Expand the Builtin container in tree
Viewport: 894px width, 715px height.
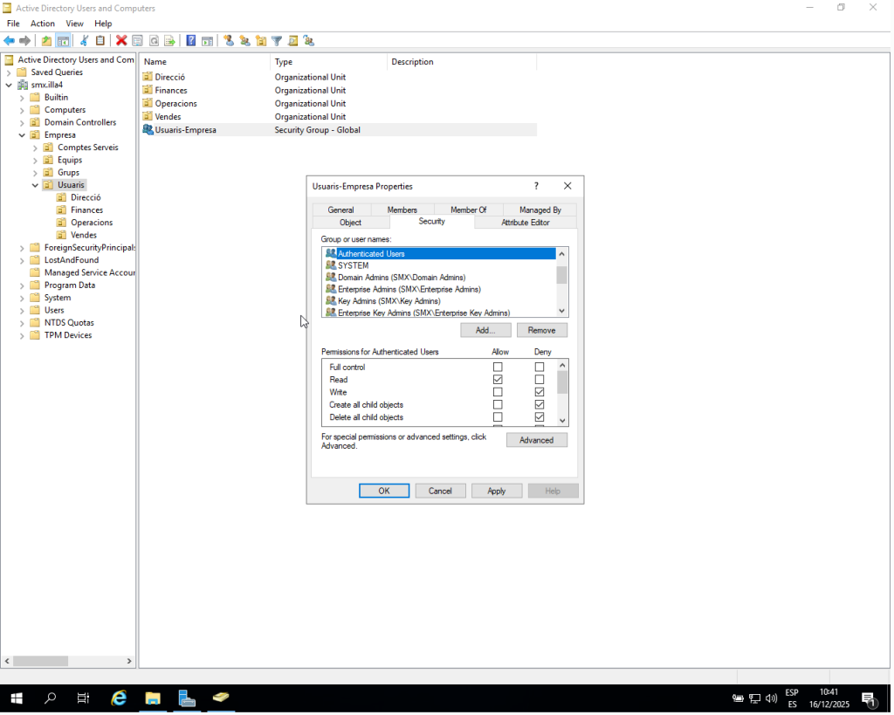click(23, 98)
